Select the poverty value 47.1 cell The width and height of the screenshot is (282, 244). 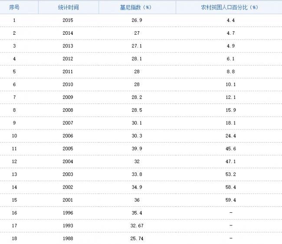click(x=231, y=162)
